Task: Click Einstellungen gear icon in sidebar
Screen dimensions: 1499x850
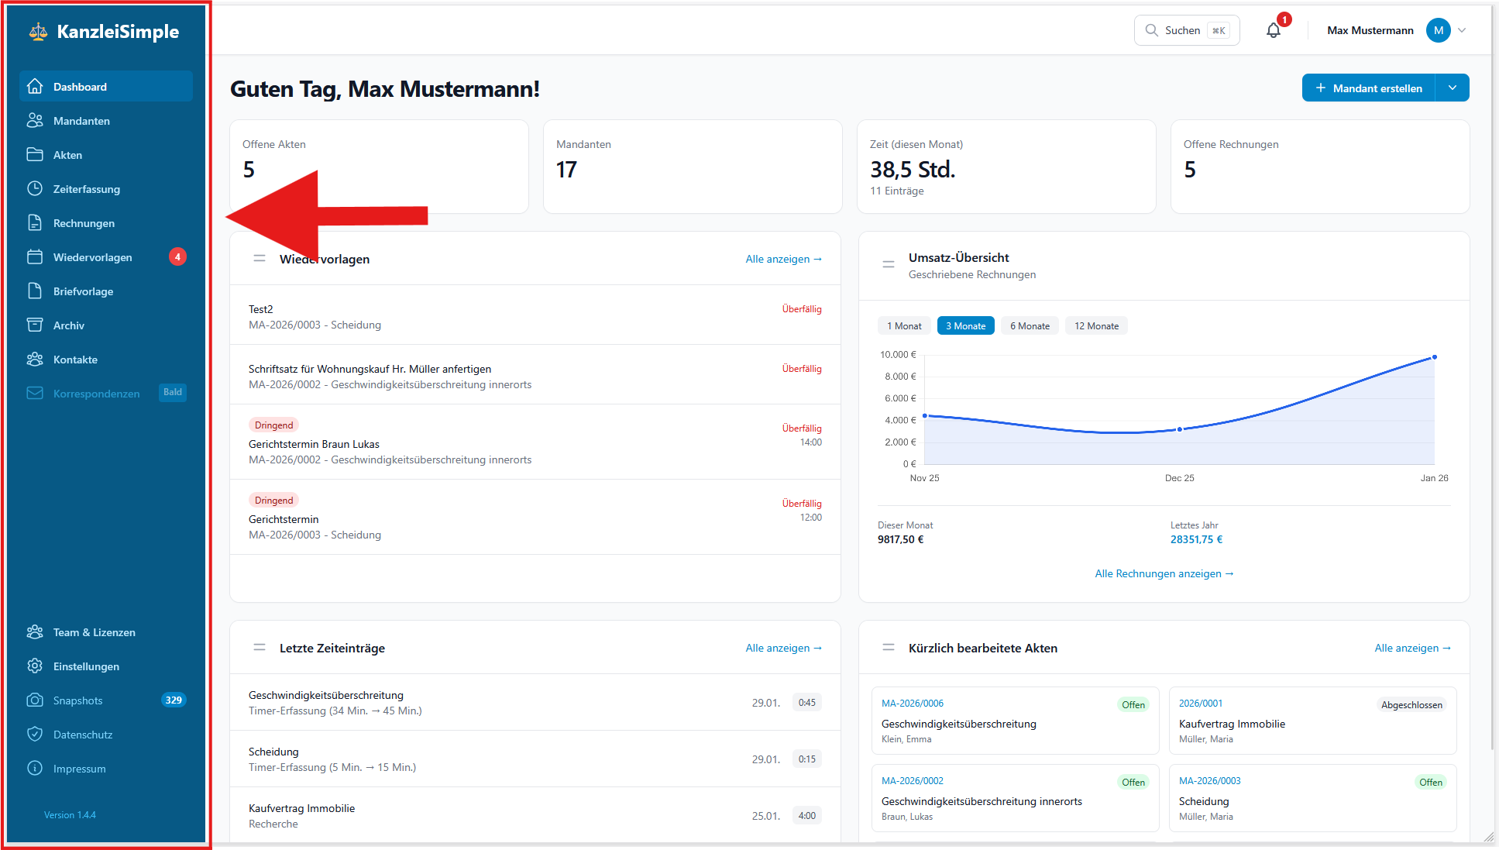Action: coord(35,666)
